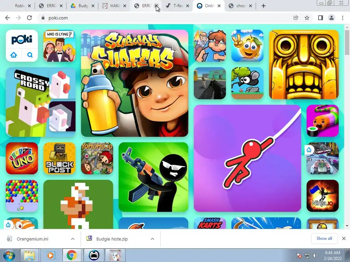Play the red Stickman Hook game
Image resolution: width=350 pixels, height=262 pixels.
(247, 158)
